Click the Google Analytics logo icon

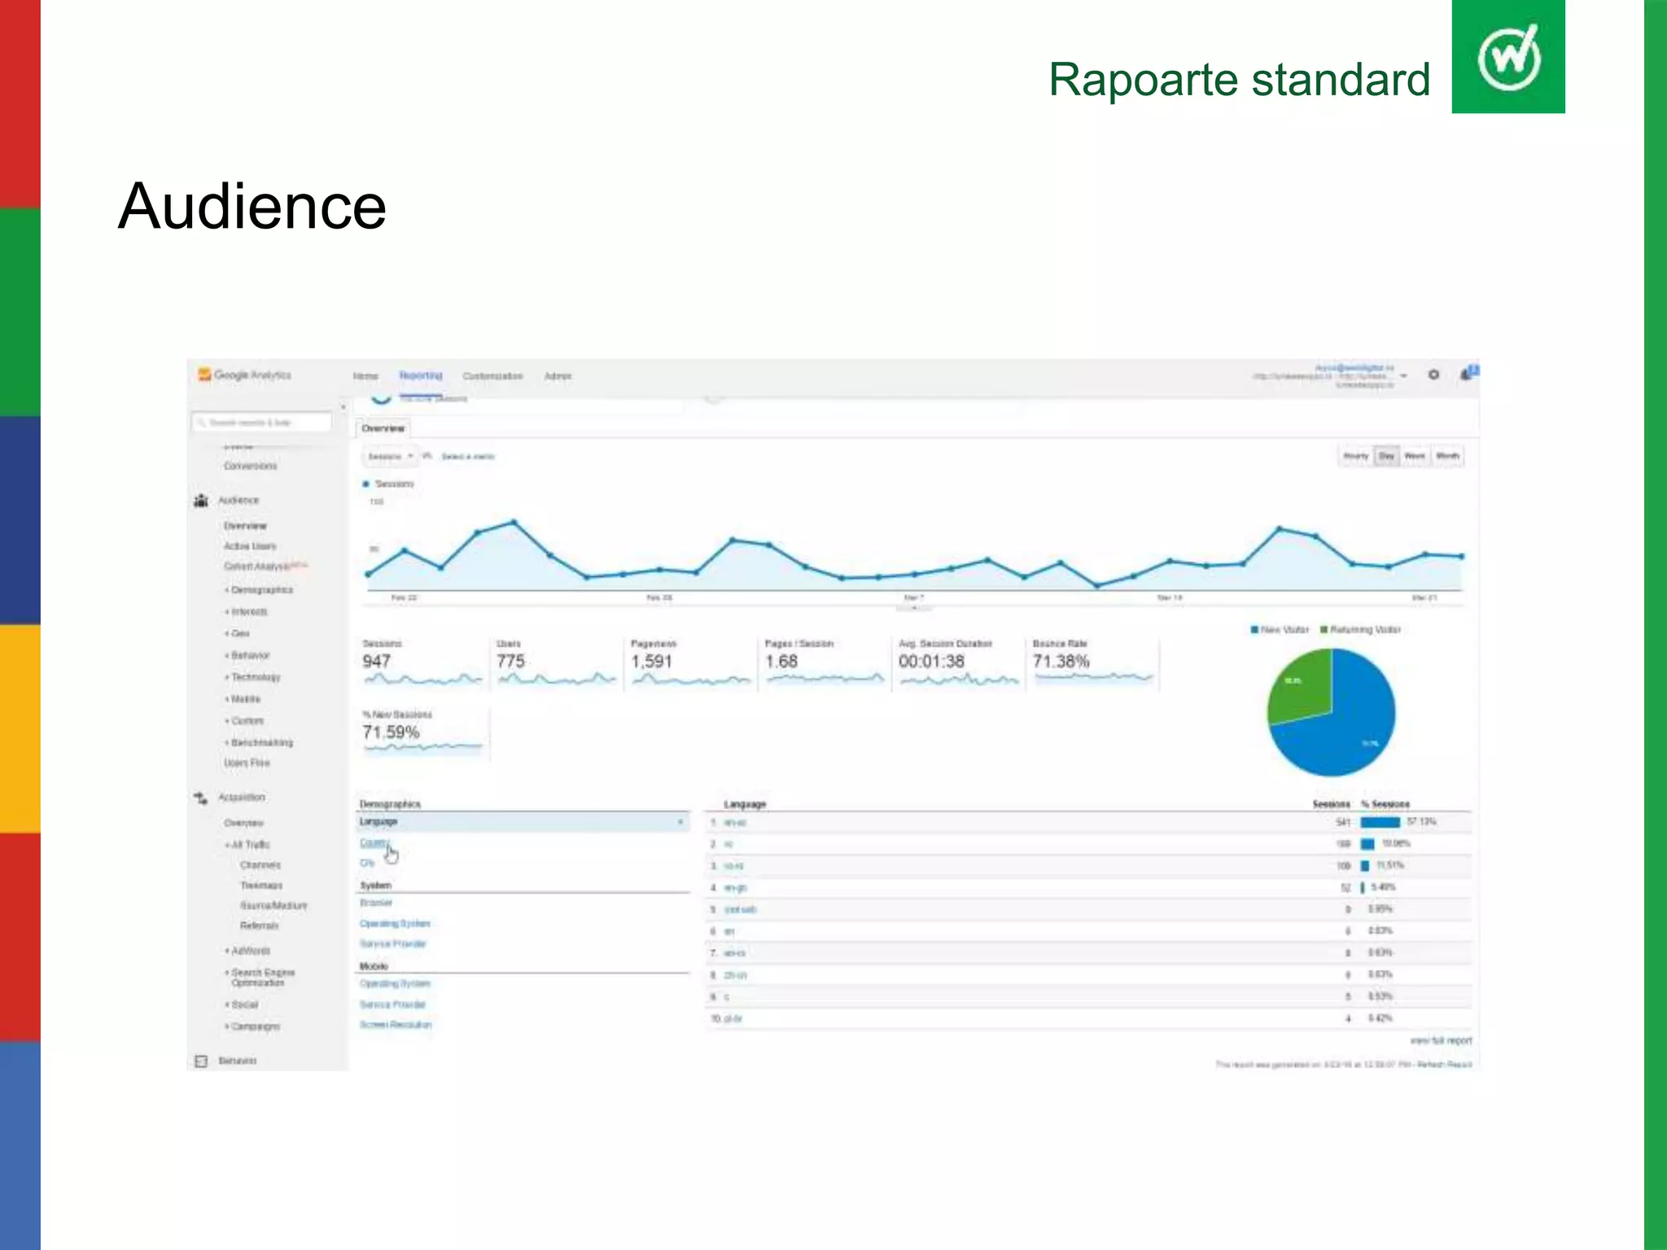point(204,374)
